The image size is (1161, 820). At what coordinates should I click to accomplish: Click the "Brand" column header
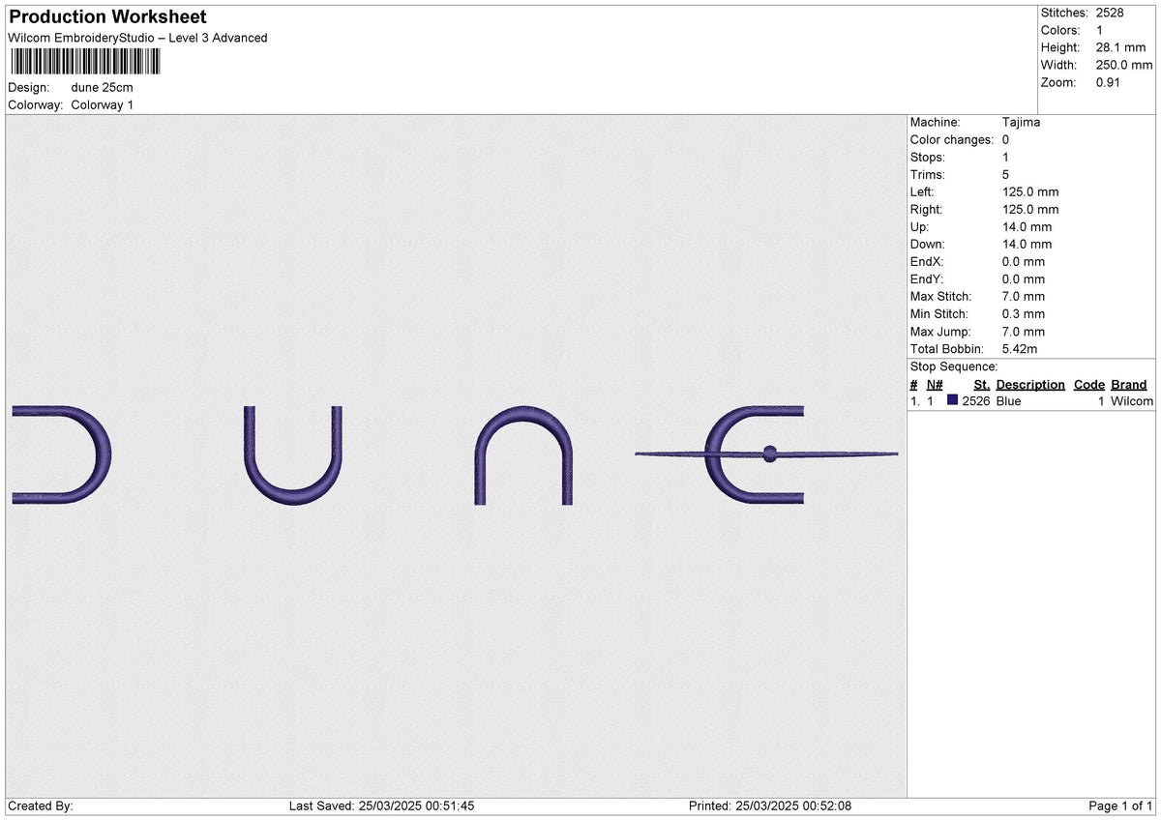[1129, 384]
